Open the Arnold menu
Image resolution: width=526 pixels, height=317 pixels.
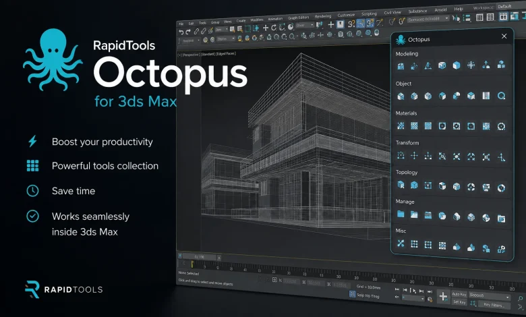tap(440, 9)
